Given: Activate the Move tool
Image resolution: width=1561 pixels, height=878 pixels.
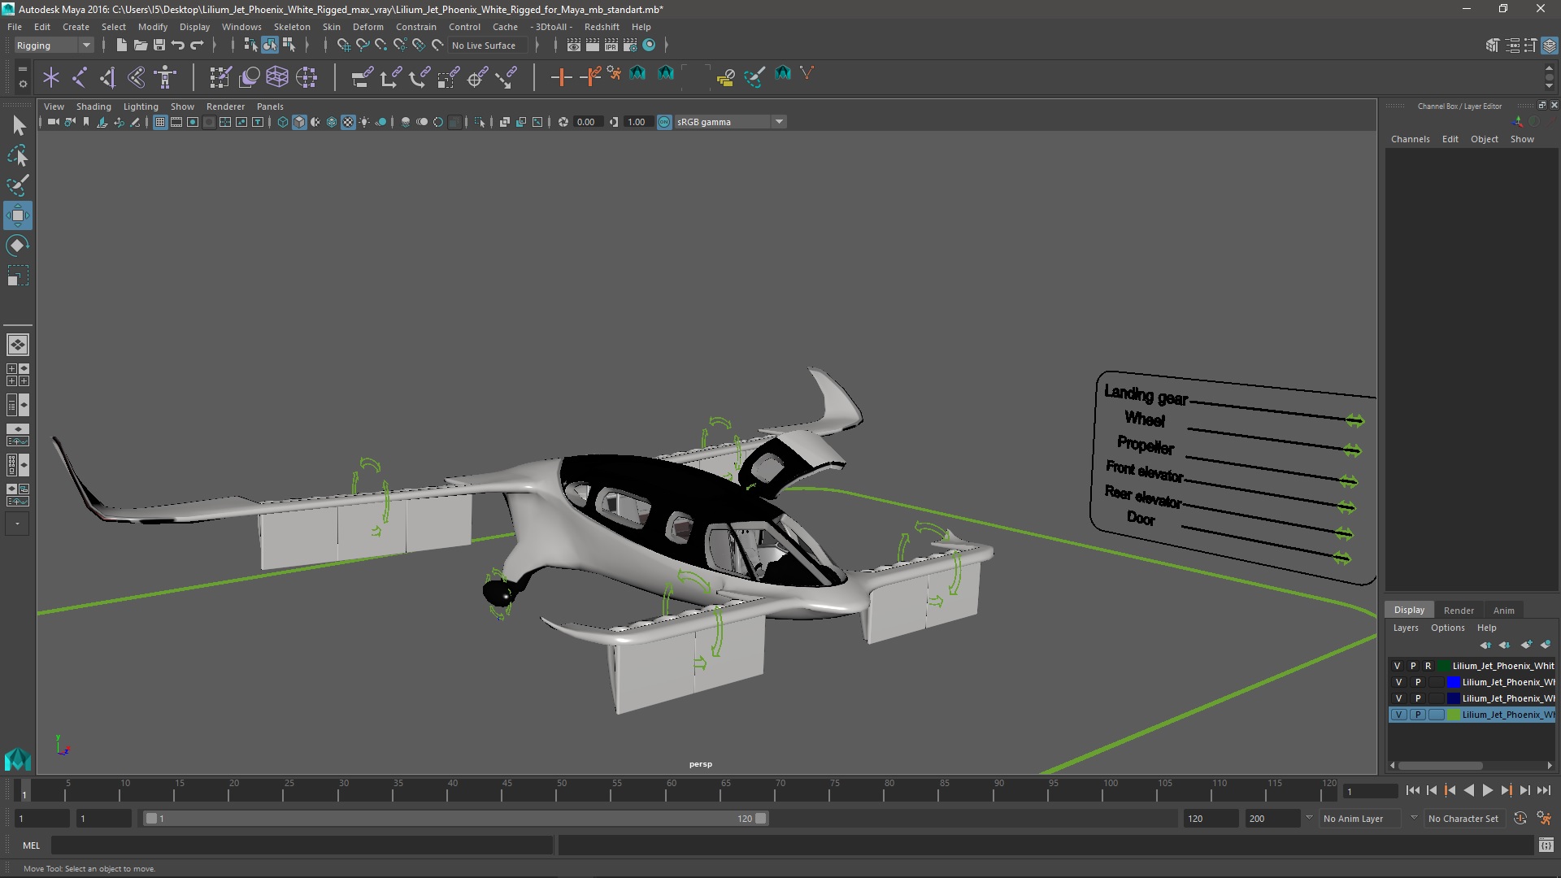Looking at the screenshot, I should click(18, 215).
